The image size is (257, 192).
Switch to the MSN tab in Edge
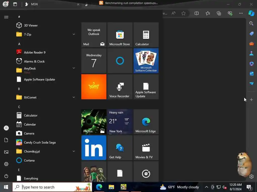pyautogui.click(x=52, y=4)
